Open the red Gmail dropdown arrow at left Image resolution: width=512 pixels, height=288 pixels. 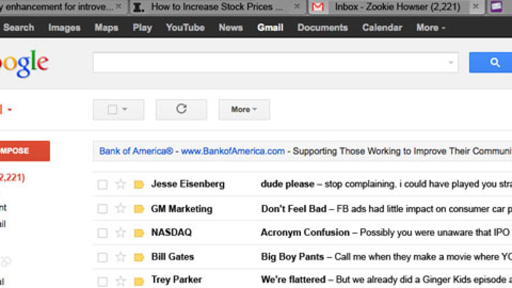coord(10,109)
